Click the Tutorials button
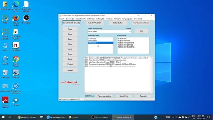 pos(143,96)
